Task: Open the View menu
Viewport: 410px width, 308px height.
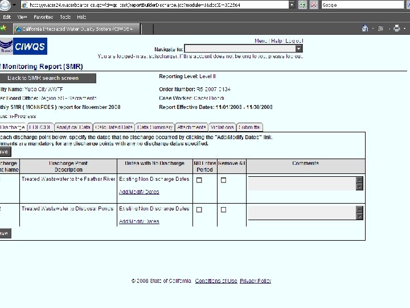Action: pos(22,17)
